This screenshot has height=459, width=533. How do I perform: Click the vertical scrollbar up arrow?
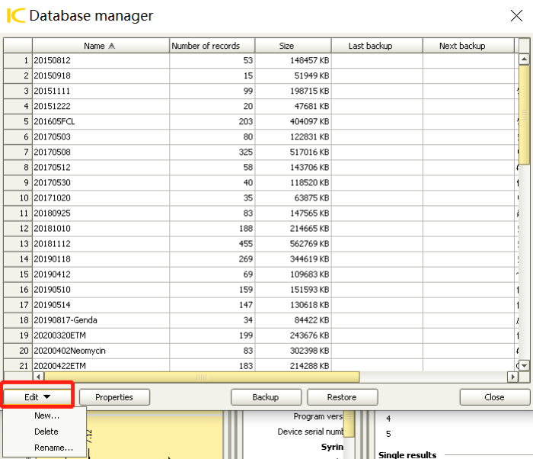[524, 59]
